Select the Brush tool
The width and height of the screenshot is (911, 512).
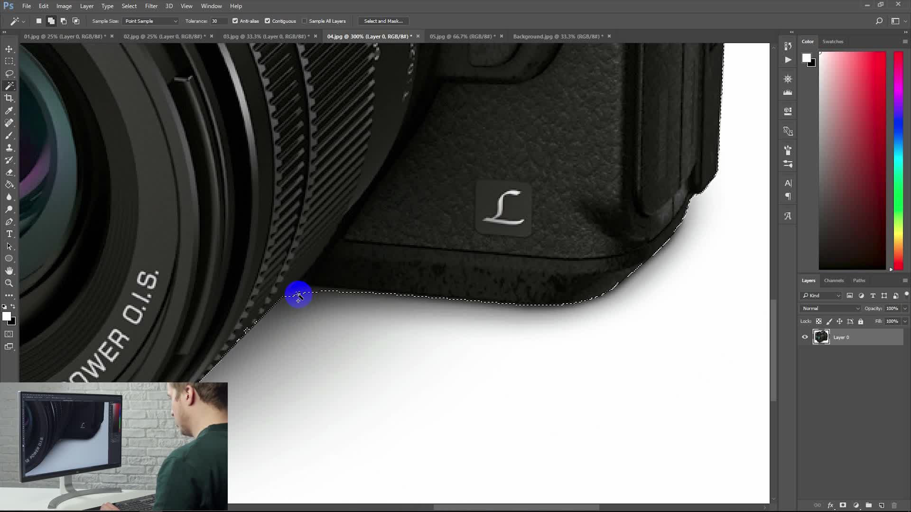pyautogui.click(x=9, y=135)
